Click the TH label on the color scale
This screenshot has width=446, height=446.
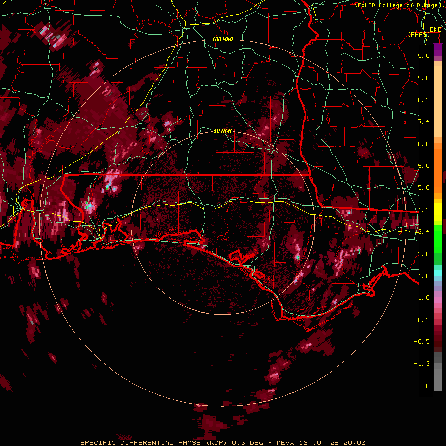(x=426, y=386)
